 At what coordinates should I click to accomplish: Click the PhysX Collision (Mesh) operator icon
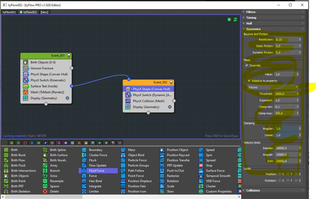click(128, 101)
